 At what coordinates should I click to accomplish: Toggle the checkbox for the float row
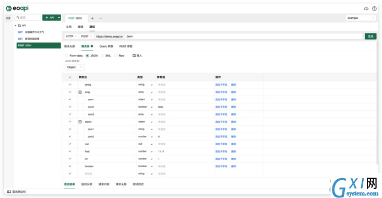70,151
